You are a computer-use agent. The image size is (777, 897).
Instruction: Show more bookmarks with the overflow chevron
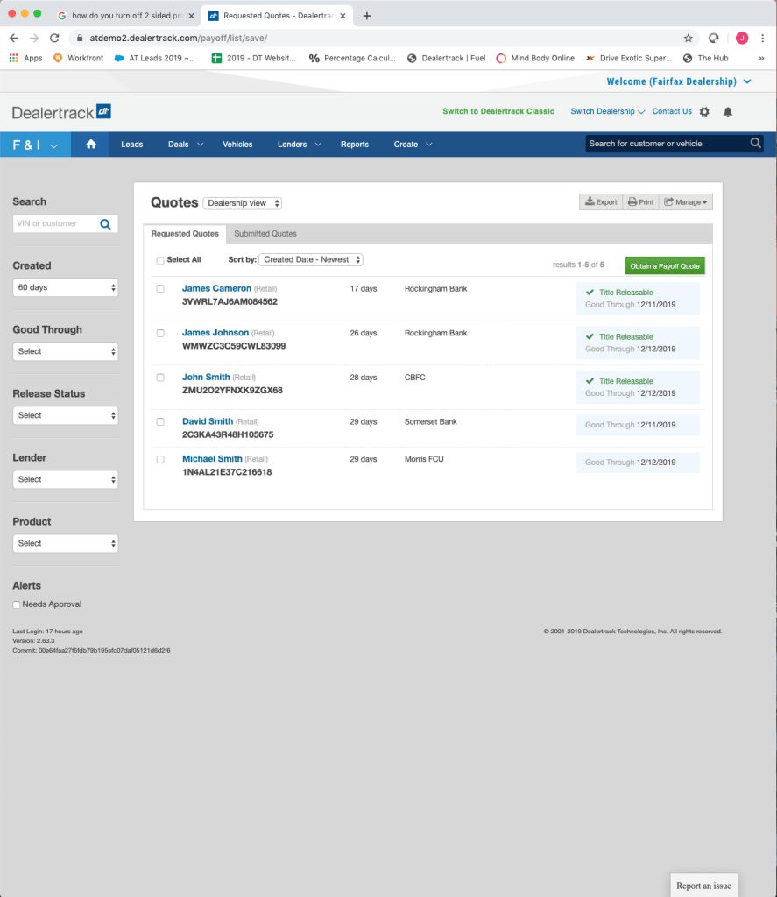point(761,59)
